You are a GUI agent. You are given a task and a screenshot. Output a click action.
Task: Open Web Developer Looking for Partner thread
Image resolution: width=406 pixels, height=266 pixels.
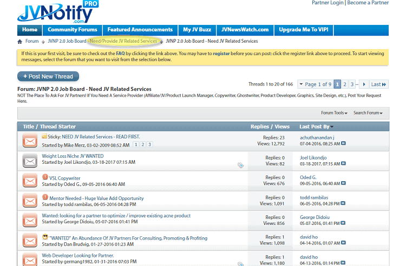point(78,255)
